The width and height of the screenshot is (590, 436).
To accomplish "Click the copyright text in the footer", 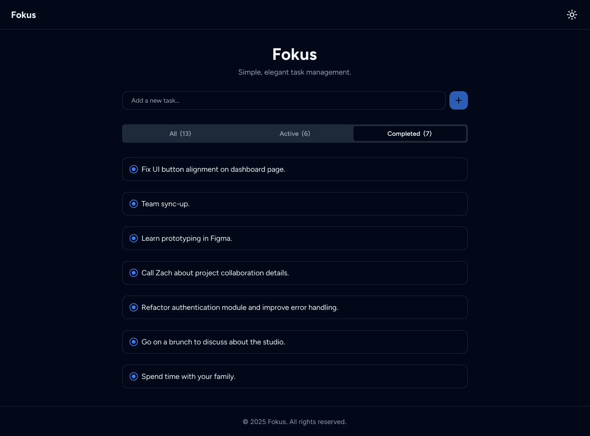I will point(295,421).
